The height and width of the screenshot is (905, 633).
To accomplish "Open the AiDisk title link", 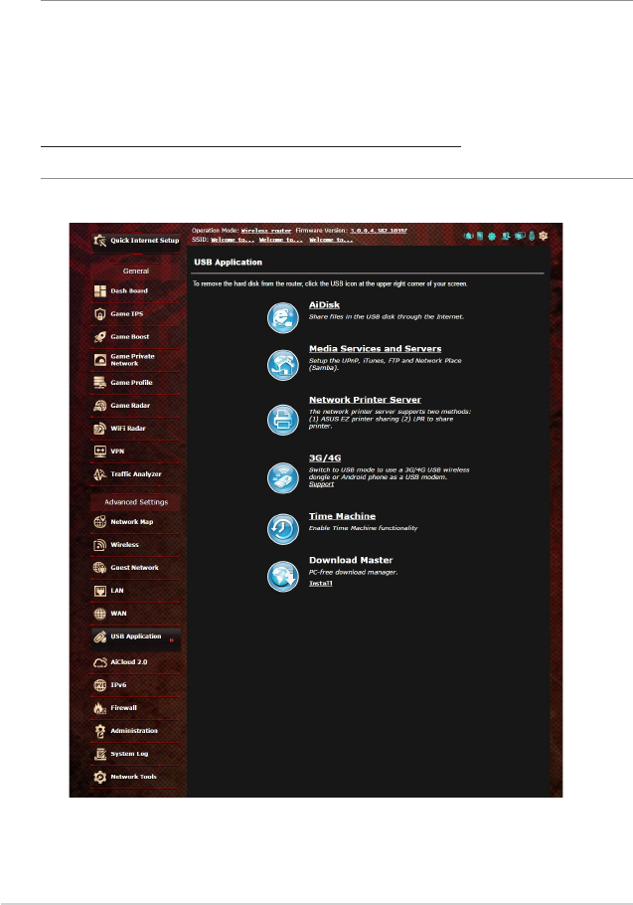I will [x=324, y=304].
